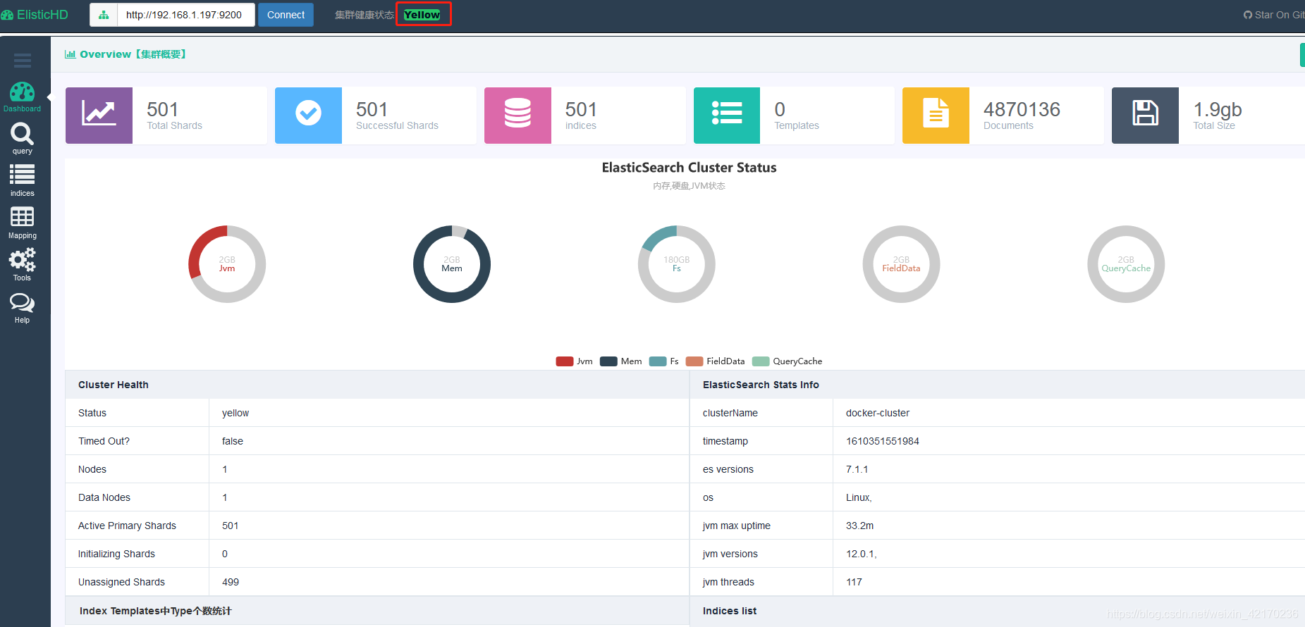Viewport: 1305px width, 627px height.
Task: Toggle the hamburger sidebar menu
Action: click(23, 61)
